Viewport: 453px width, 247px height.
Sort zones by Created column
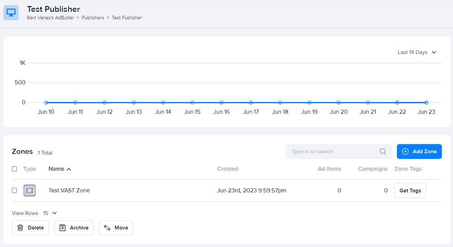[x=227, y=169]
